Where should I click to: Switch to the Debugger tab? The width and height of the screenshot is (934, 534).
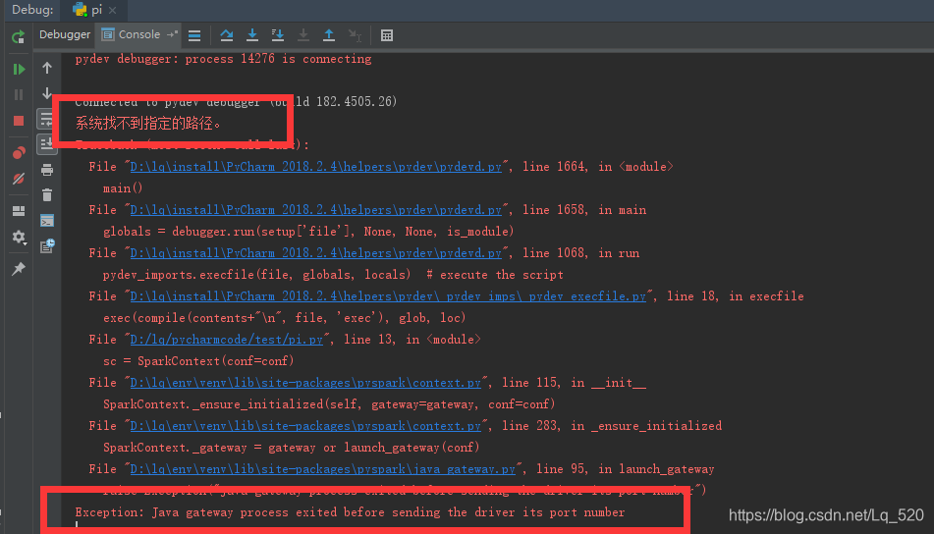click(x=65, y=34)
